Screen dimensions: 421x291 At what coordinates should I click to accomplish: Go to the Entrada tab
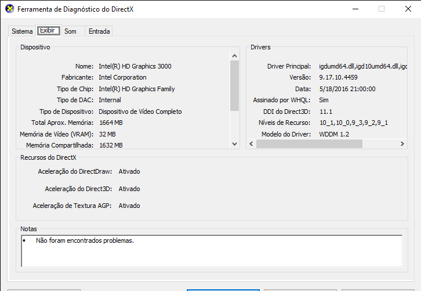[x=99, y=31]
